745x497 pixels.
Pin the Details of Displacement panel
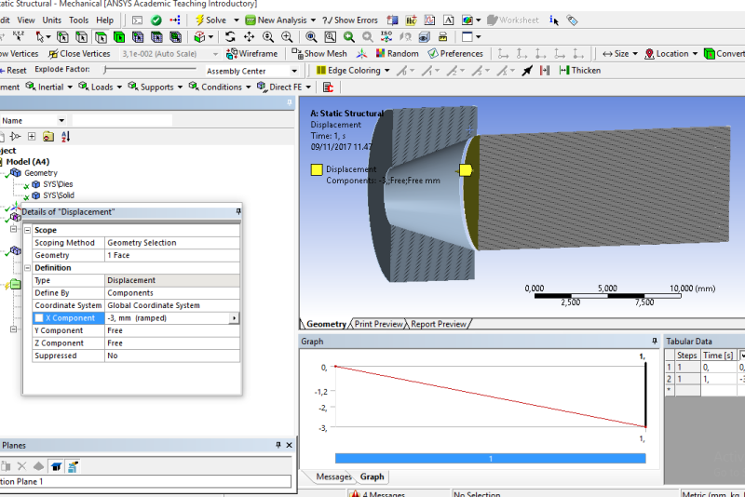tap(238, 211)
